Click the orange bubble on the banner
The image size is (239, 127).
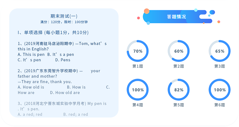147,11
